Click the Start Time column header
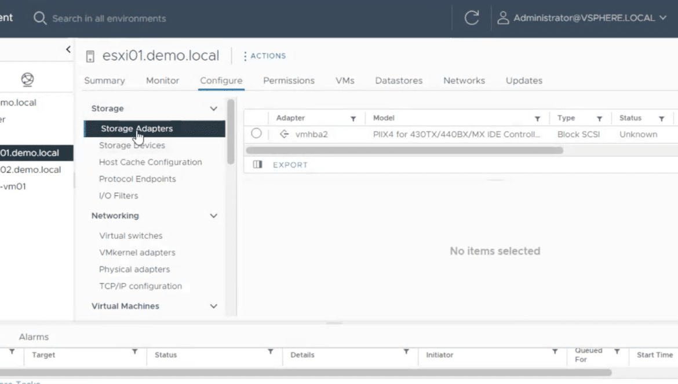 (655, 354)
